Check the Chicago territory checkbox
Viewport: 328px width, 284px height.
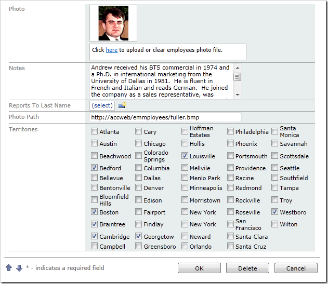[138, 143]
